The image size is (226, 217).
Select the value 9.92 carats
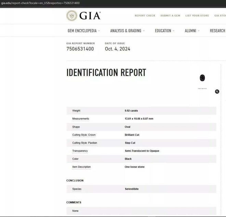click(x=131, y=111)
